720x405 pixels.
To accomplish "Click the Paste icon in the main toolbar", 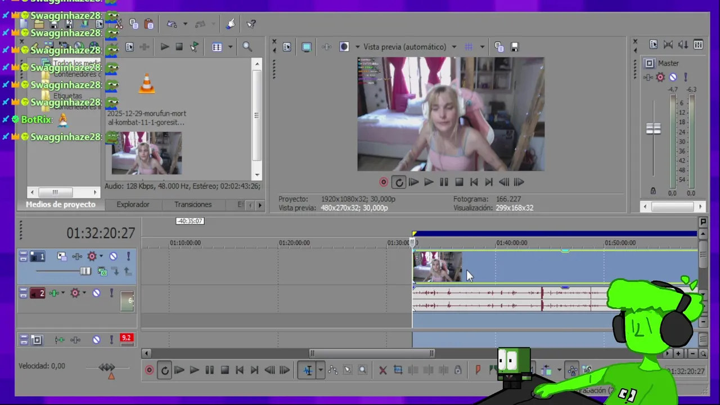I will point(149,24).
